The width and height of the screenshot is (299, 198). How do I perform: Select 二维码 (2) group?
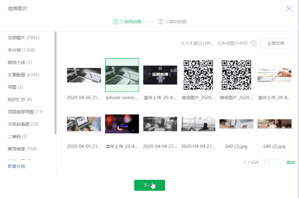[18, 137]
